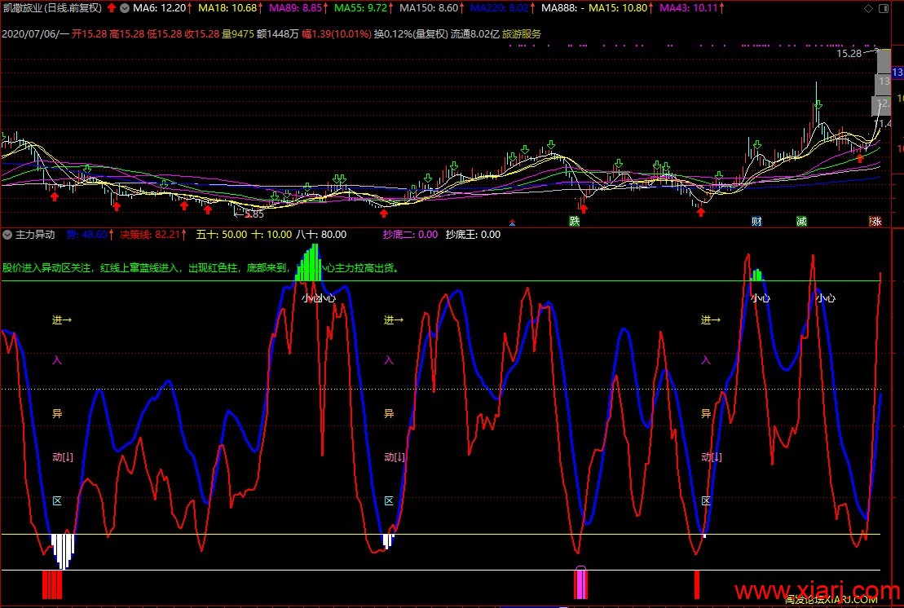Viewport: 904px width, 608px height.
Task: Click the 减 event marker
Action: point(801,221)
